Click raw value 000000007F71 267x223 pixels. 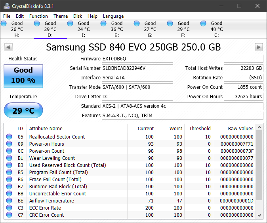point(237,144)
